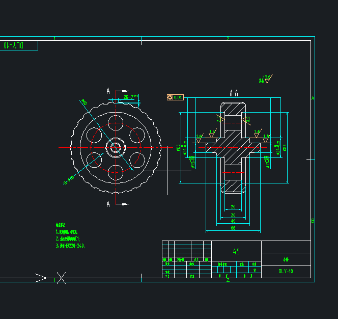The height and width of the screenshot is (319, 338).
Task: Select the topmost web hole of the gear
Action: [116, 123]
